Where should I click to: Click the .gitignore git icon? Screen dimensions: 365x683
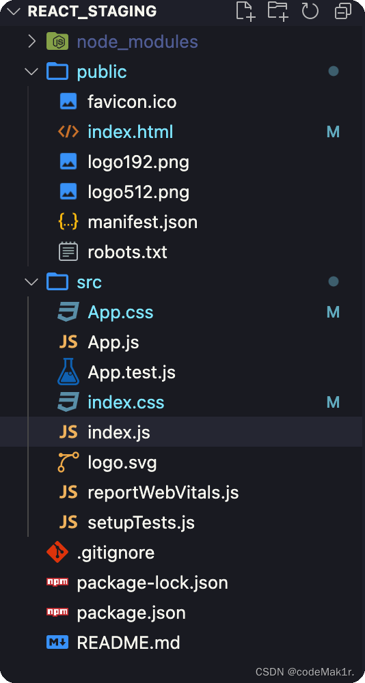tap(57, 553)
